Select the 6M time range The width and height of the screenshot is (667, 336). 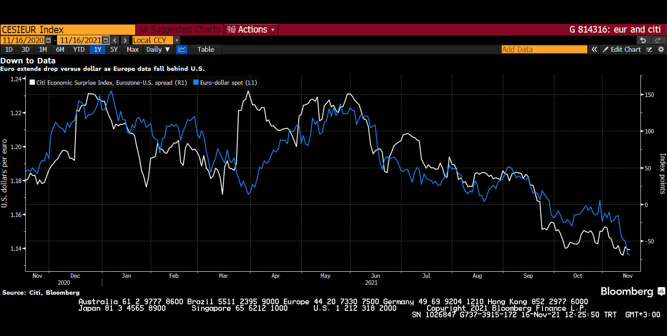pyautogui.click(x=60, y=50)
